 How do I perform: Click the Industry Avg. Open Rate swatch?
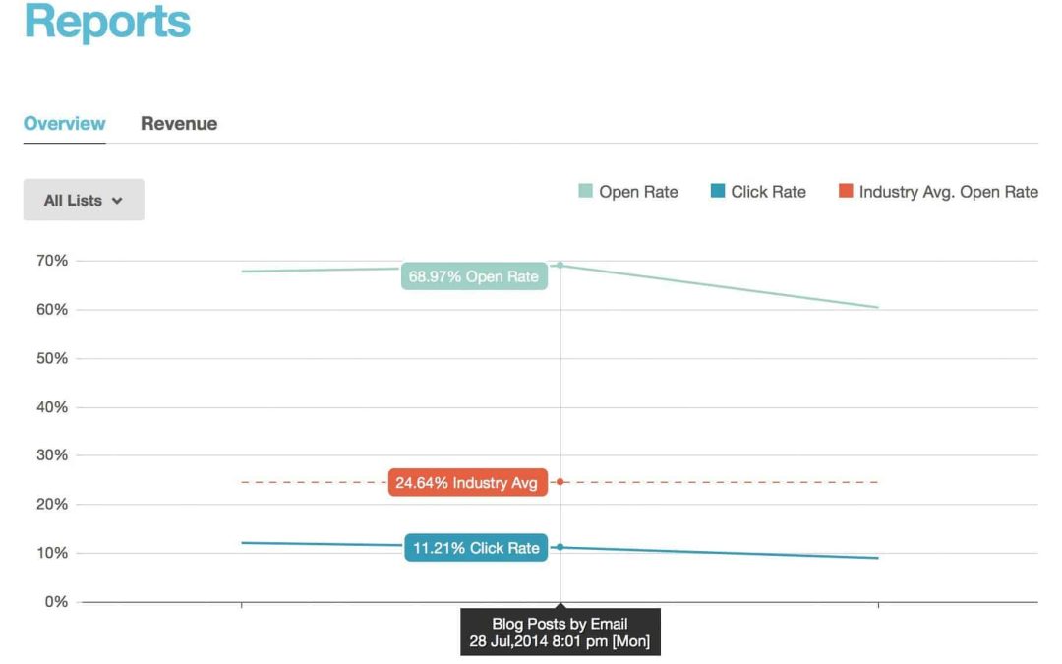click(x=846, y=192)
